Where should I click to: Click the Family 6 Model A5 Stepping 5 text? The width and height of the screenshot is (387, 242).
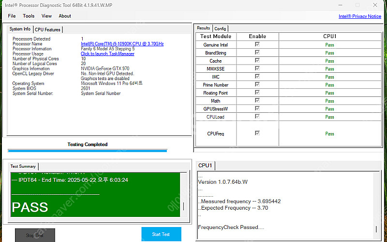[107, 49]
